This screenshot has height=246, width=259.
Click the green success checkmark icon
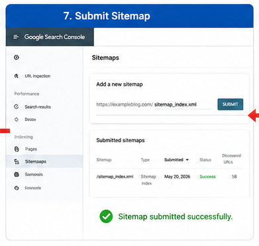[x=106, y=216]
